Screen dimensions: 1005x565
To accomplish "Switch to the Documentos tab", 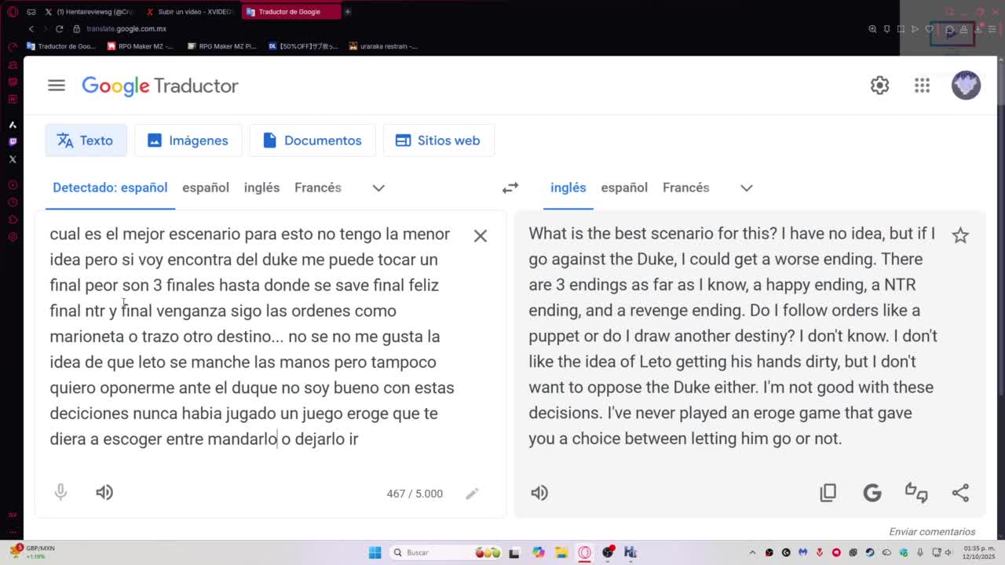I will (x=312, y=140).
